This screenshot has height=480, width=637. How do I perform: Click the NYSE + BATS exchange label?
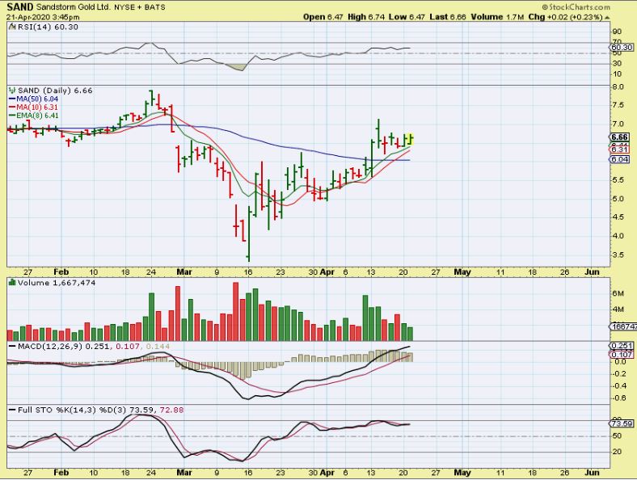[x=139, y=7]
